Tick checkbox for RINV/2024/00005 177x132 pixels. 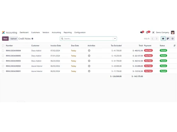(3, 56)
